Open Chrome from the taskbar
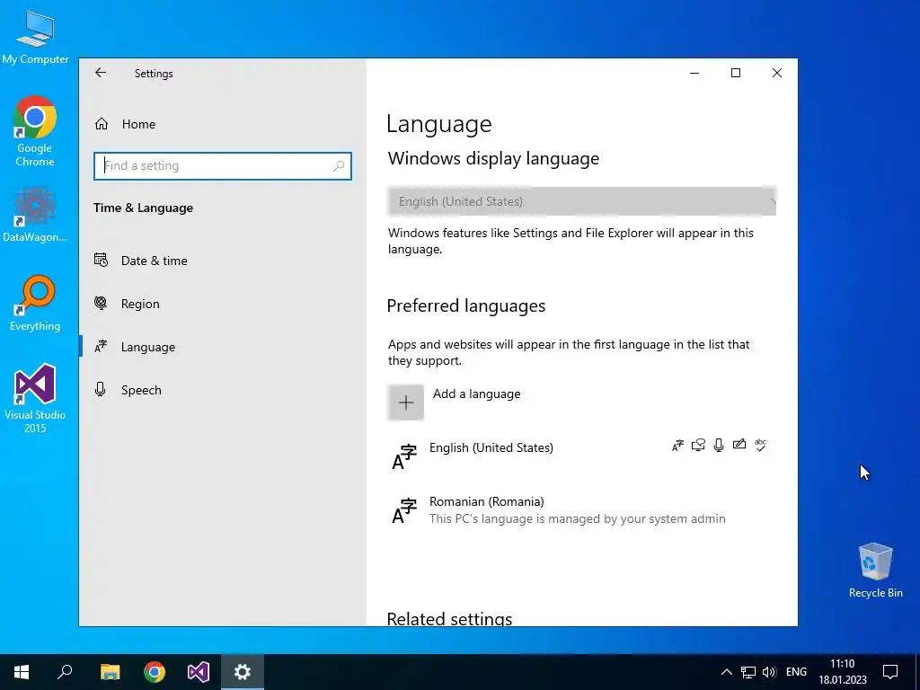 pyautogui.click(x=155, y=672)
